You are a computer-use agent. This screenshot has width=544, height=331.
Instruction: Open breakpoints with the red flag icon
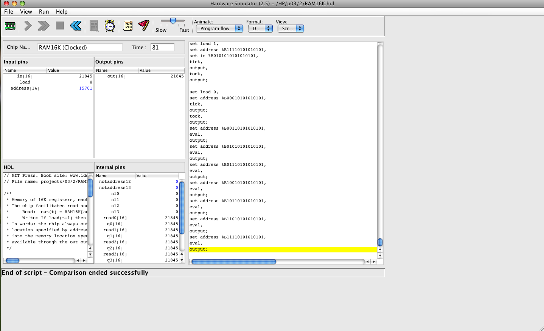click(x=144, y=25)
